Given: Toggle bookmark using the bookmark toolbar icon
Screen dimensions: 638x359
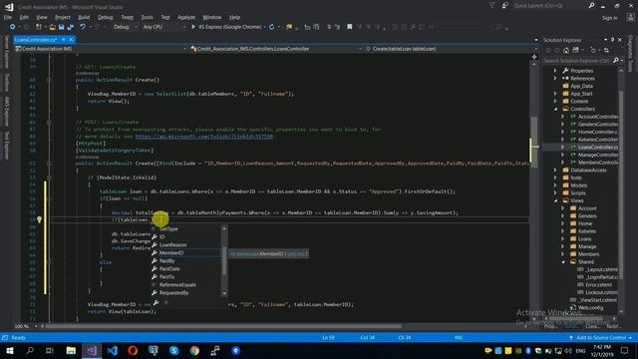Looking at the screenshot, I should click(x=350, y=27).
